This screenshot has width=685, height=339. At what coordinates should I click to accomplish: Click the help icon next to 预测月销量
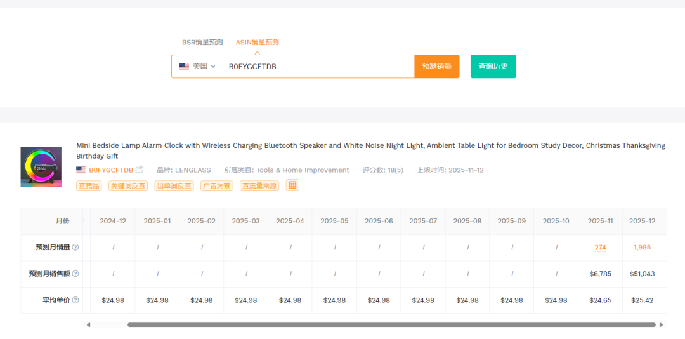(75, 248)
